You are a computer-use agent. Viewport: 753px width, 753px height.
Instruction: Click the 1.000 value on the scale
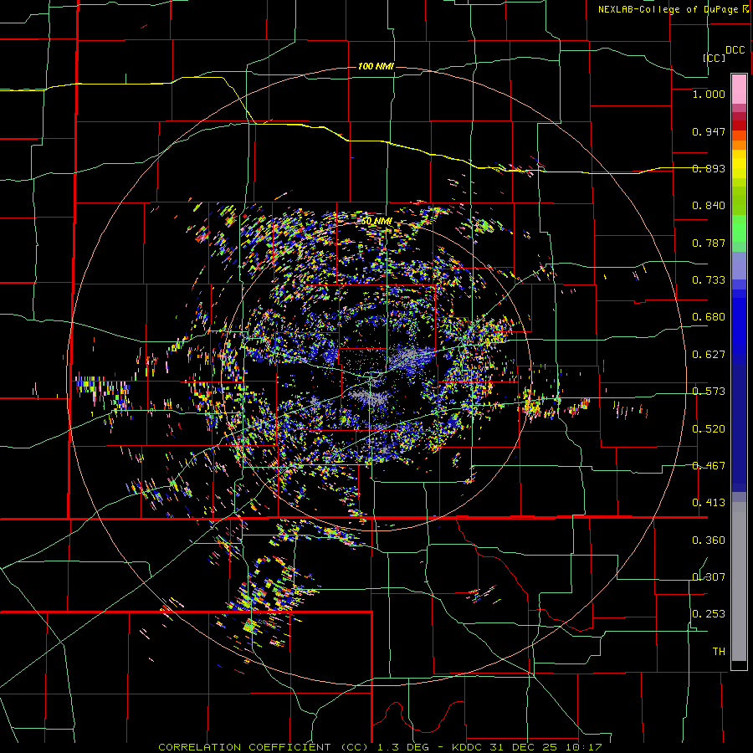coord(709,94)
